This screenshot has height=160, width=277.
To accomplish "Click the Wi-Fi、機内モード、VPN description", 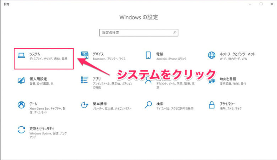I will coord(233,59).
